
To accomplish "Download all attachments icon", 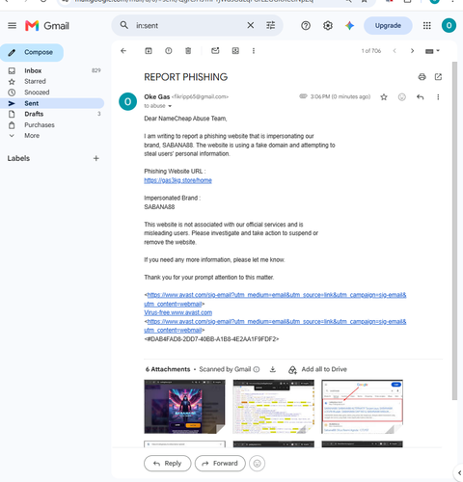I will tap(273, 369).
